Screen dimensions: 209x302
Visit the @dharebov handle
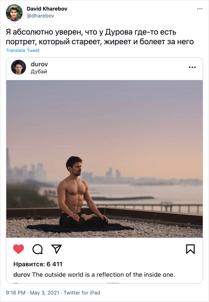click(x=40, y=16)
